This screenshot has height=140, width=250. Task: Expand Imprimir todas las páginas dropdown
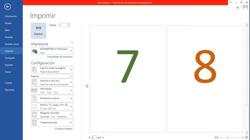52,70
